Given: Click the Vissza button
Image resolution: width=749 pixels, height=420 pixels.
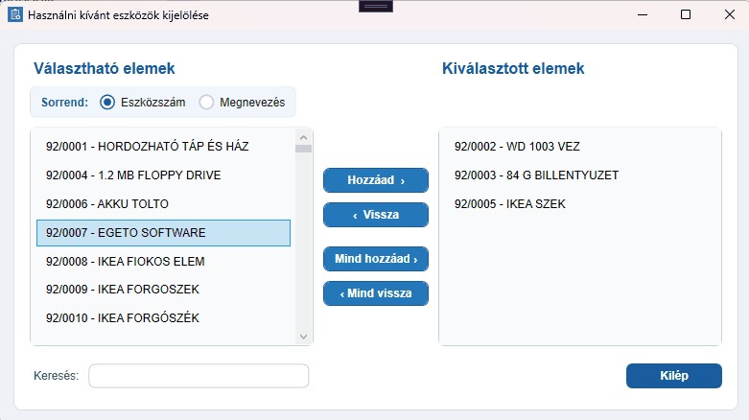Looking at the screenshot, I should coord(376,215).
